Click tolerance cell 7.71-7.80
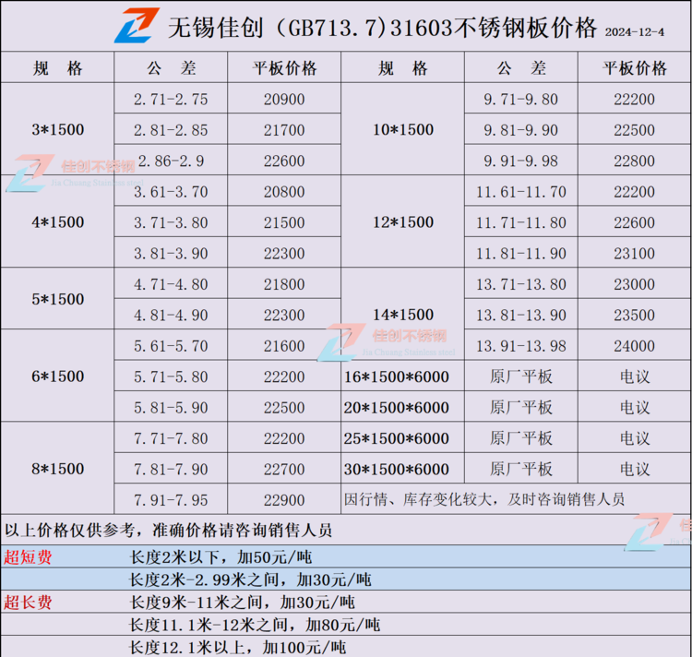The width and height of the screenshot is (692, 657). (x=171, y=438)
